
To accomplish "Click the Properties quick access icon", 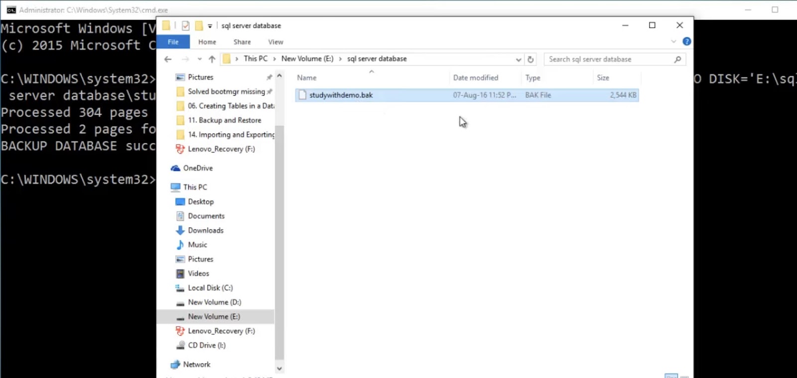I will coord(185,25).
